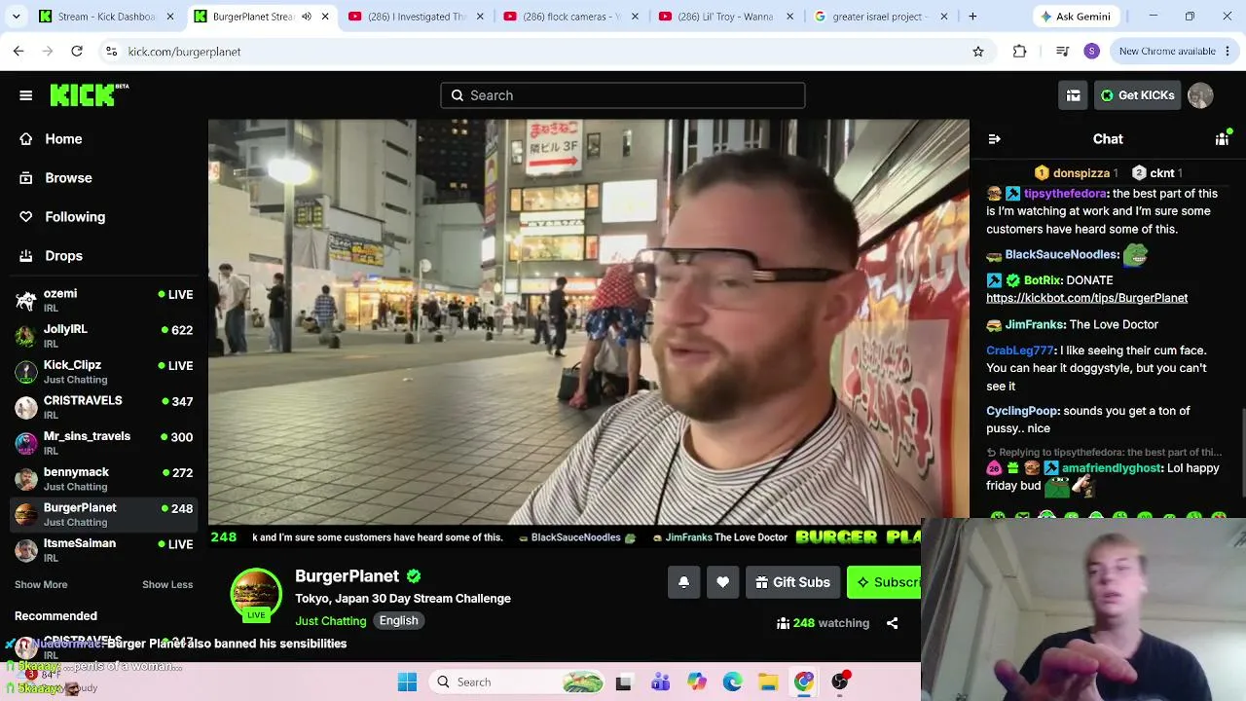Close the greater israel project tab
Image resolution: width=1246 pixels, height=701 pixels.
pyautogui.click(x=944, y=17)
